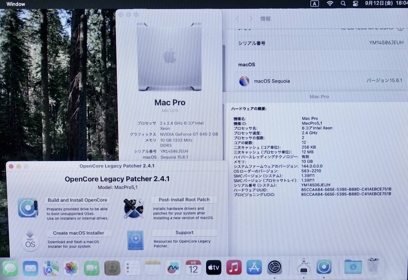Screen dimensions: 408x280
Task: Click the Create macOS Installer button
Action: 78,232
